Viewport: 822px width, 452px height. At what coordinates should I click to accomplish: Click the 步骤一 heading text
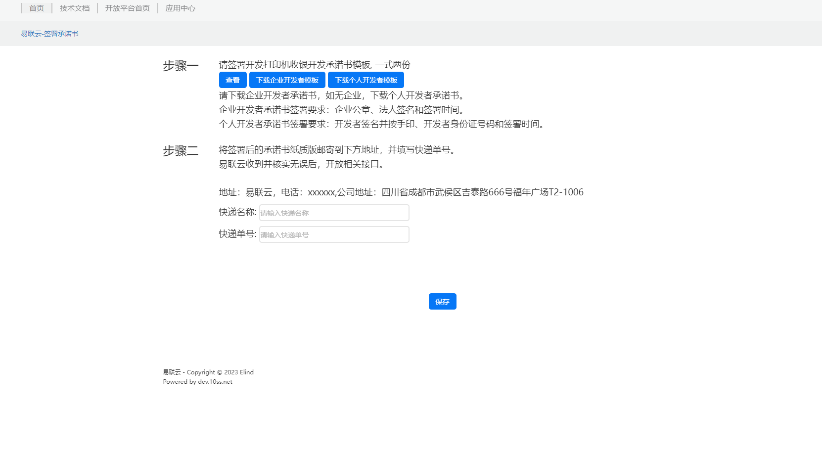click(x=181, y=66)
